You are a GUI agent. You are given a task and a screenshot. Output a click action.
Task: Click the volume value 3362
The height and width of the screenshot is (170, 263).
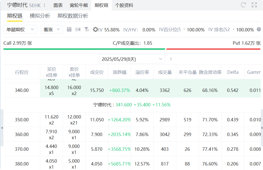click(165, 90)
